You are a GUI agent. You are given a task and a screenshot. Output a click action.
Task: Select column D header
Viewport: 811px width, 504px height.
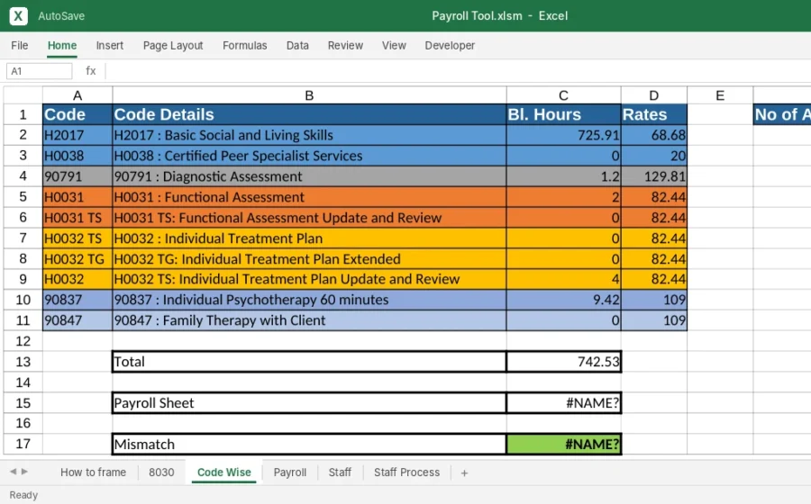[x=654, y=95]
